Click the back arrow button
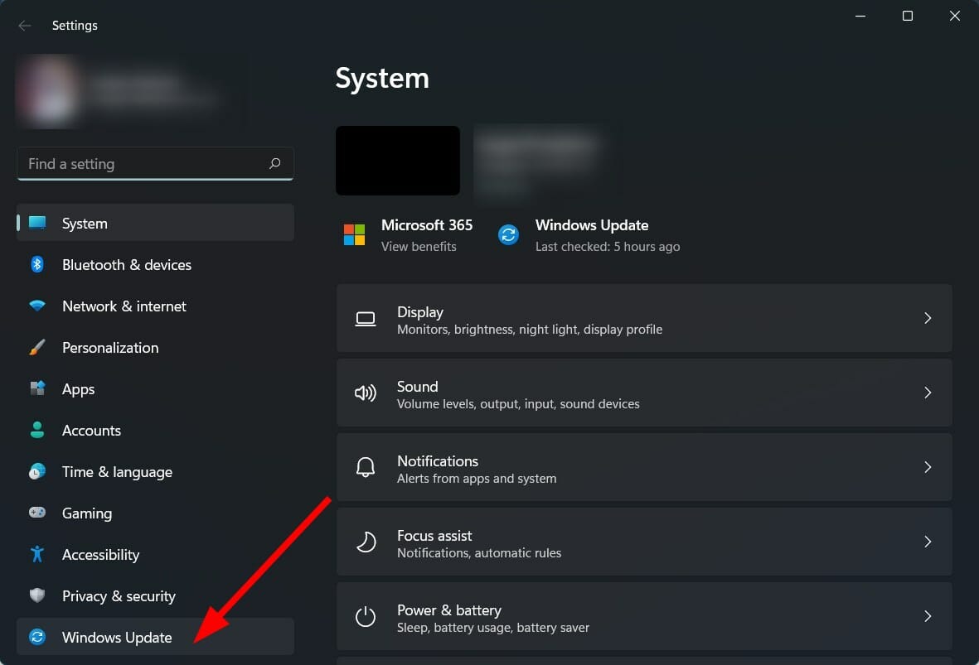The height and width of the screenshot is (665, 979). click(x=25, y=25)
